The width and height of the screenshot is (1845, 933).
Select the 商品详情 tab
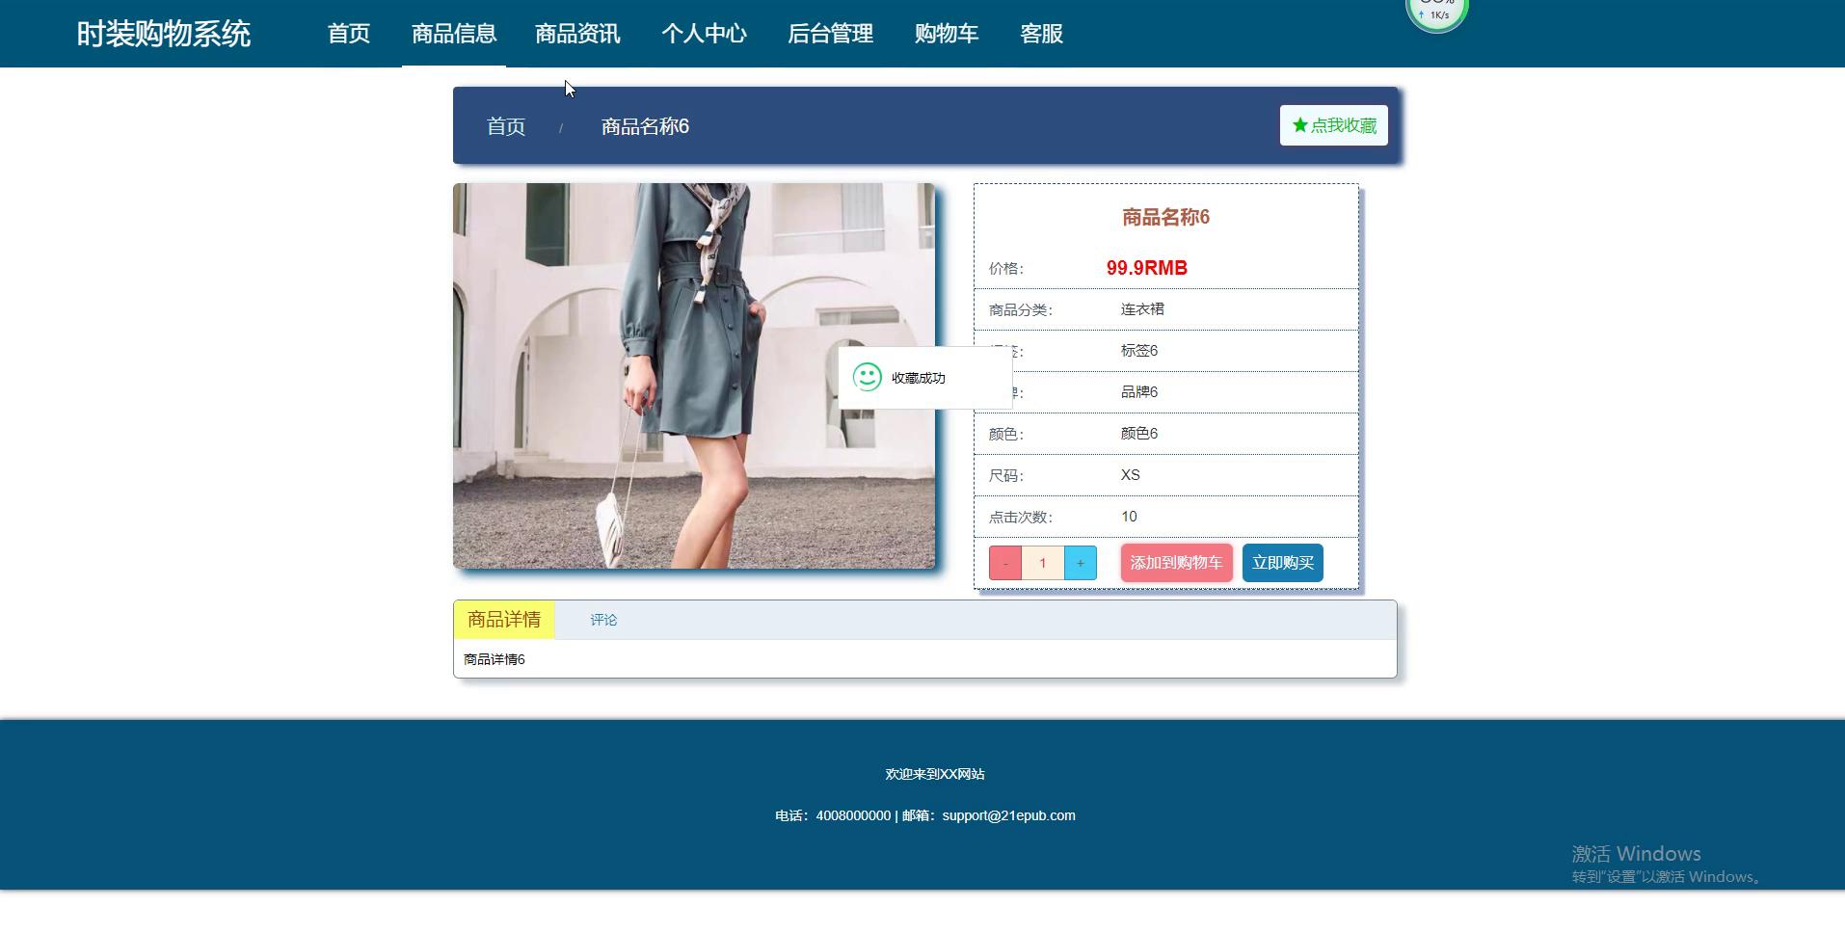click(x=504, y=620)
